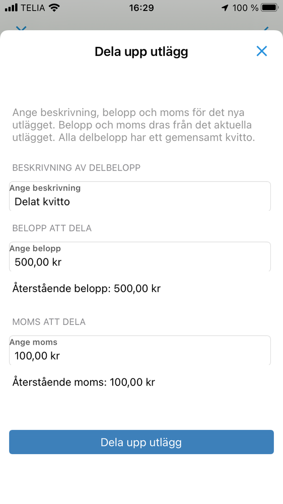Submit with the blue Dela upp utlägg button

[141, 442]
